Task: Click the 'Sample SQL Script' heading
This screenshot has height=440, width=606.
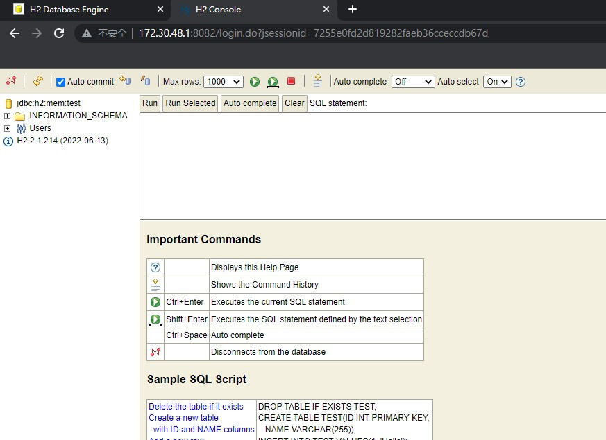Action: 196,379
